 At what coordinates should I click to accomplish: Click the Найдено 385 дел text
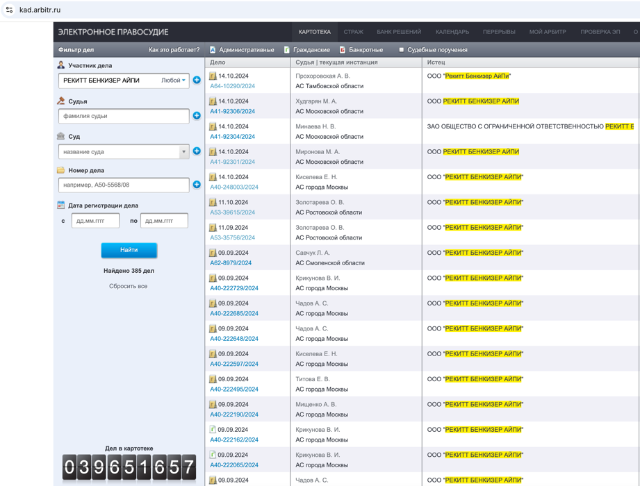(129, 271)
